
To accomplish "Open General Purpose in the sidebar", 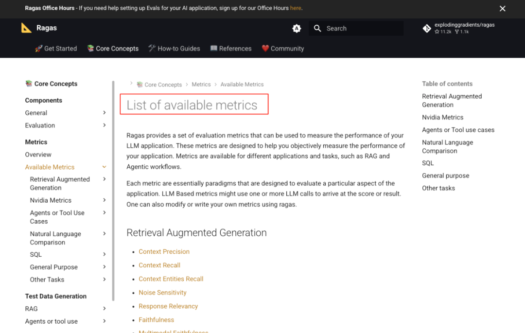I will (53, 267).
